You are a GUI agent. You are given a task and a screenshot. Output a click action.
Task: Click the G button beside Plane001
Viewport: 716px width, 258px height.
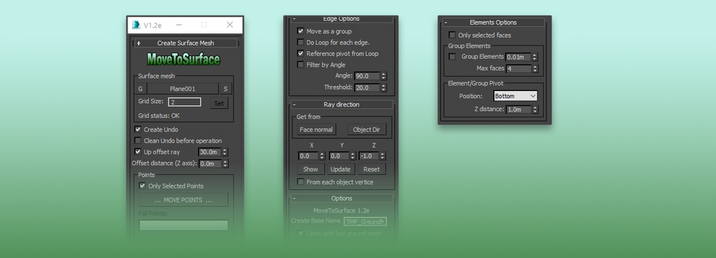140,89
